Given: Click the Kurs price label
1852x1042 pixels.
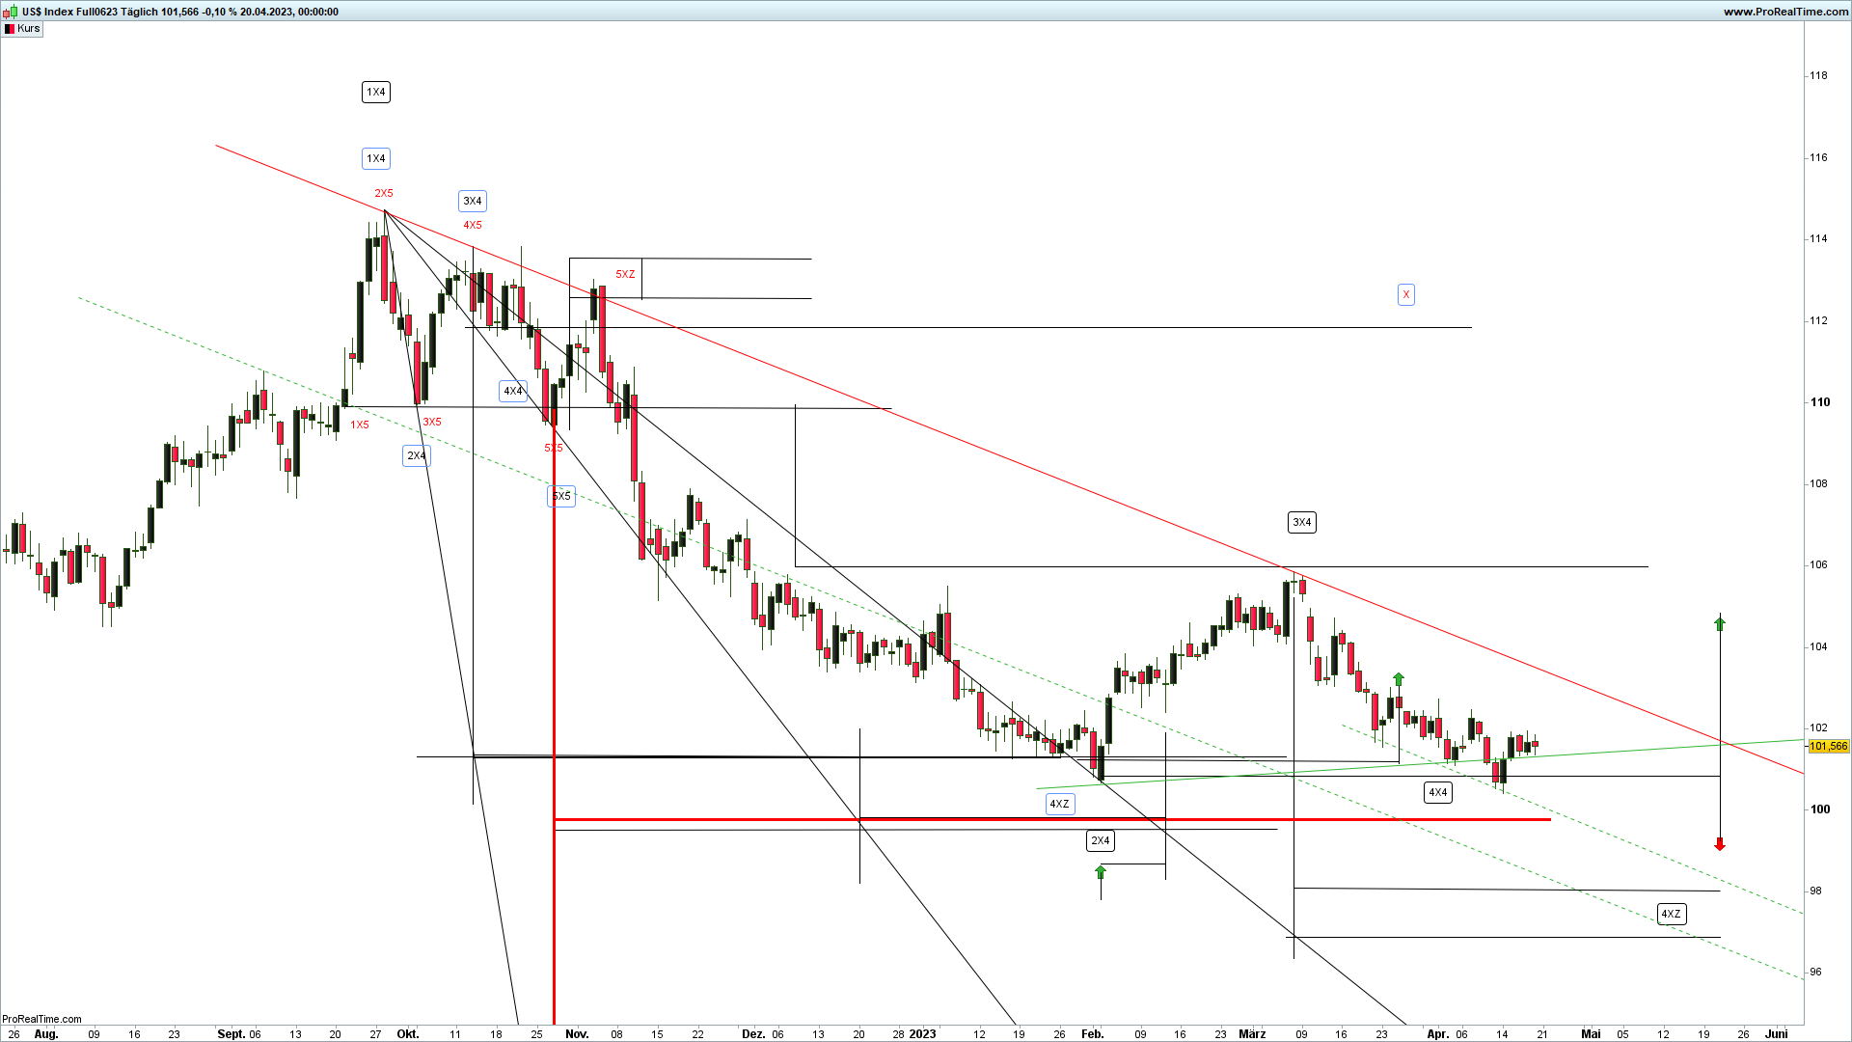Looking at the screenshot, I should pos(29,29).
